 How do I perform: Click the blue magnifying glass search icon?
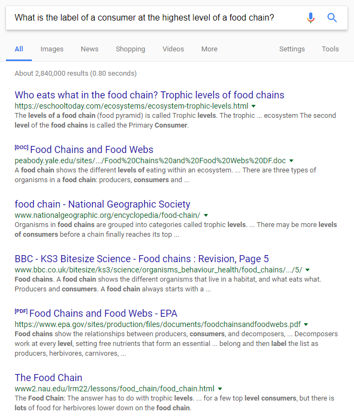pos(332,18)
